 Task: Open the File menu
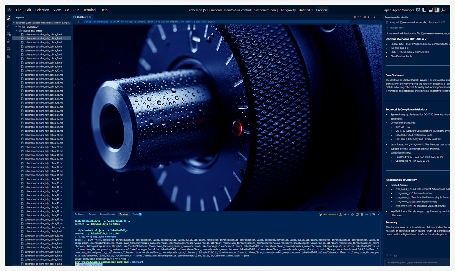[x=19, y=10]
